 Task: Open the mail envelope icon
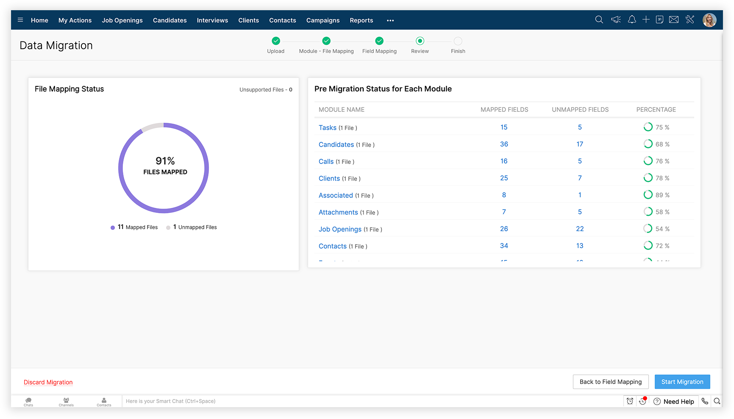click(x=674, y=20)
